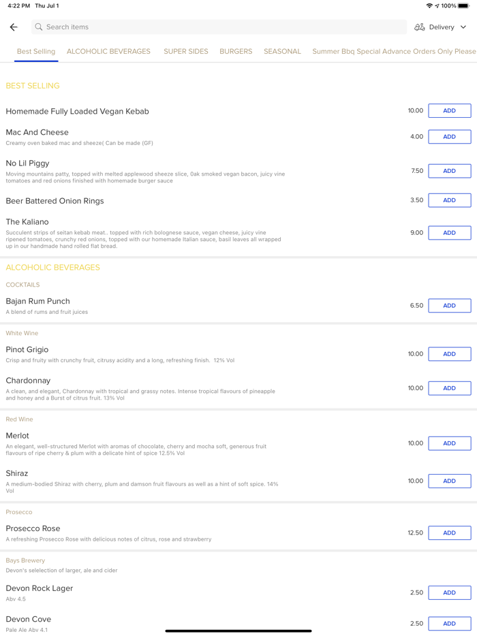
Task: Expand the Delivery dropdown chevron
Action: point(463,27)
